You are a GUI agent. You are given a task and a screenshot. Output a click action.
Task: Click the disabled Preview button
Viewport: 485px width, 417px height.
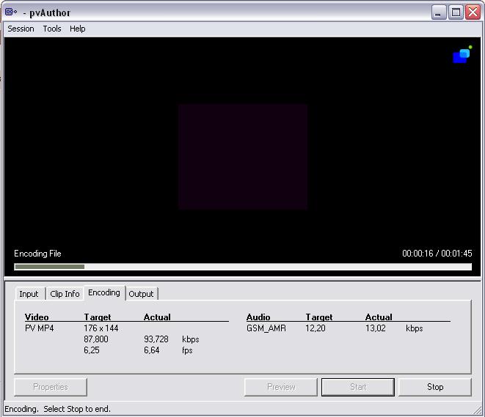pyautogui.click(x=281, y=387)
